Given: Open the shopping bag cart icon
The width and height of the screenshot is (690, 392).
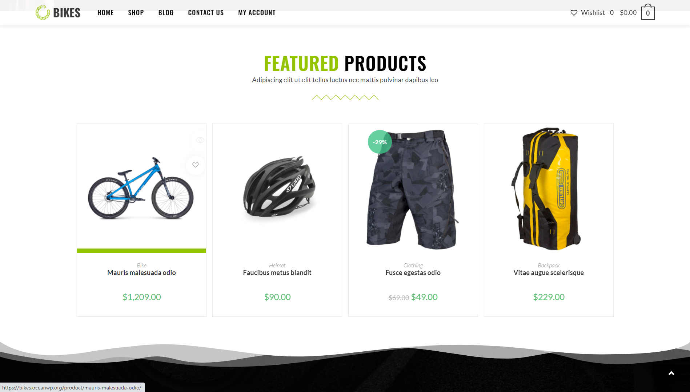Looking at the screenshot, I should [x=648, y=12].
